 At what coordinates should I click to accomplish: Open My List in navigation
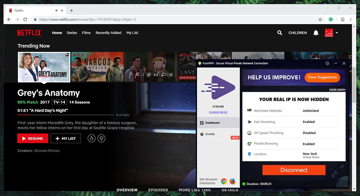(132, 33)
